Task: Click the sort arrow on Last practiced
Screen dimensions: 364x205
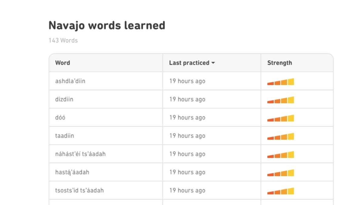Action: coord(213,63)
